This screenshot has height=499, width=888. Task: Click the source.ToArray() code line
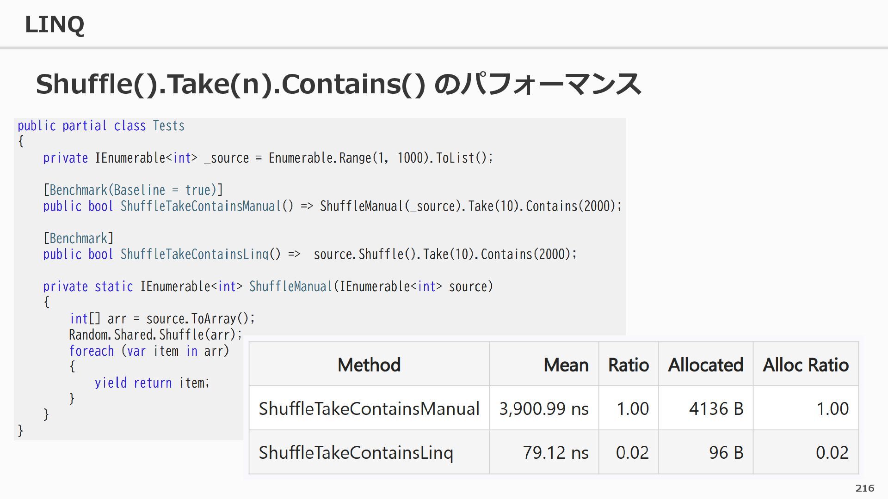coord(162,319)
